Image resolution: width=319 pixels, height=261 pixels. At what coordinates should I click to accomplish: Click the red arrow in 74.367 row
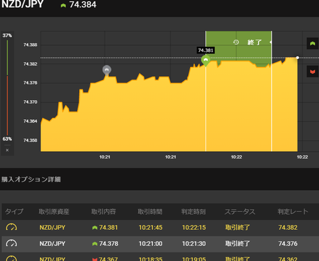click(x=95, y=259)
